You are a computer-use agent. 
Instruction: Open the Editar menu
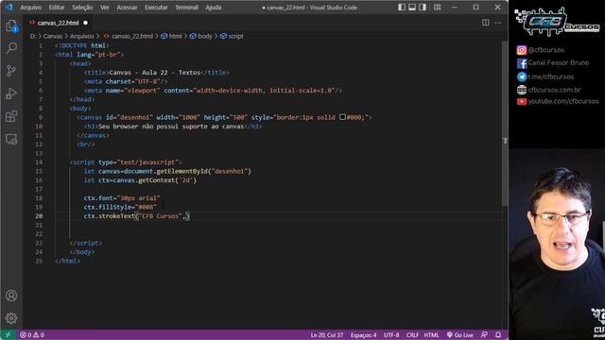(57, 8)
